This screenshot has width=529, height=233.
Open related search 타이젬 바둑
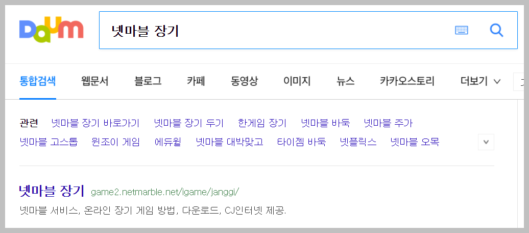tap(302, 142)
